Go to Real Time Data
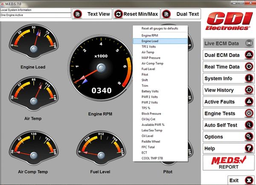 click(x=229, y=67)
